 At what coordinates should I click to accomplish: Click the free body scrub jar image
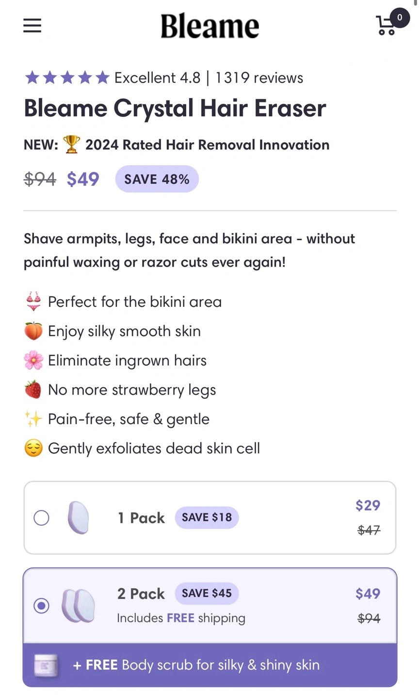click(x=47, y=665)
